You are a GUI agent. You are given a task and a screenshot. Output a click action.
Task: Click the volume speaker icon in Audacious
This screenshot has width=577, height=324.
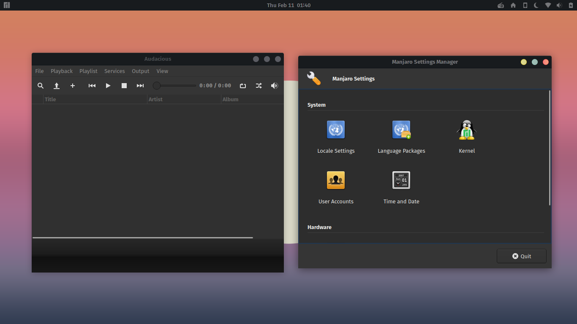pos(274,86)
